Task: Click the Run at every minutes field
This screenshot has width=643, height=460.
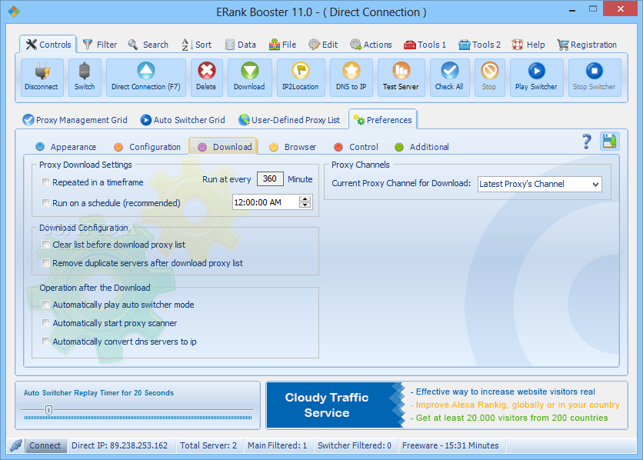Action: tap(270, 178)
